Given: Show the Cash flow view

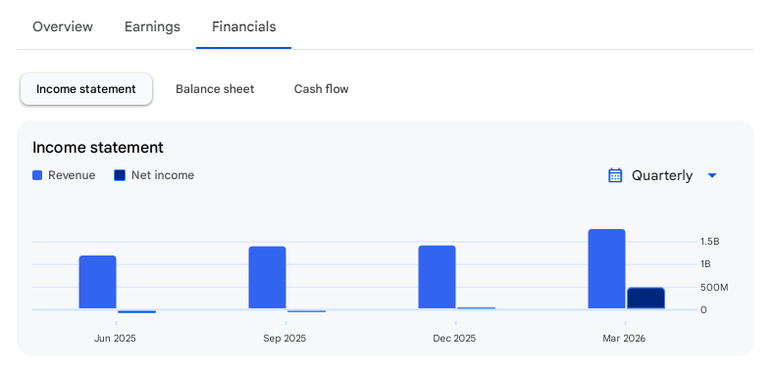Looking at the screenshot, I should 321,89.
